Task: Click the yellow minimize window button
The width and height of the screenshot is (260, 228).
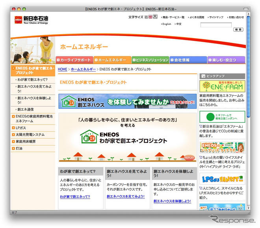Action: point(19,9)
